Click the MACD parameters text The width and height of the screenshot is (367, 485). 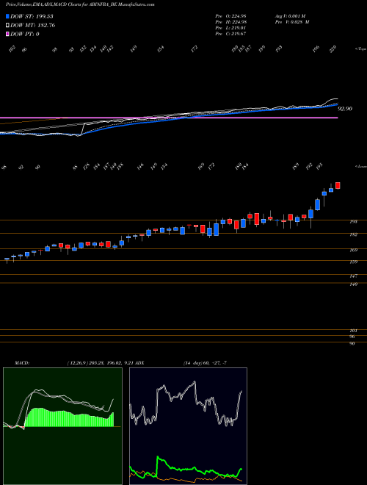[x=100, y=363]
